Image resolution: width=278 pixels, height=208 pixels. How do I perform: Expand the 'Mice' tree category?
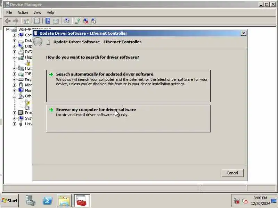click(14, 85)
